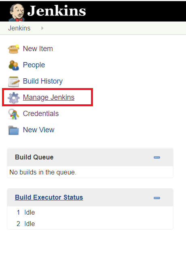Open the Credentials link
This screenshot has width=186, height=254.
(x=41, y=114)
